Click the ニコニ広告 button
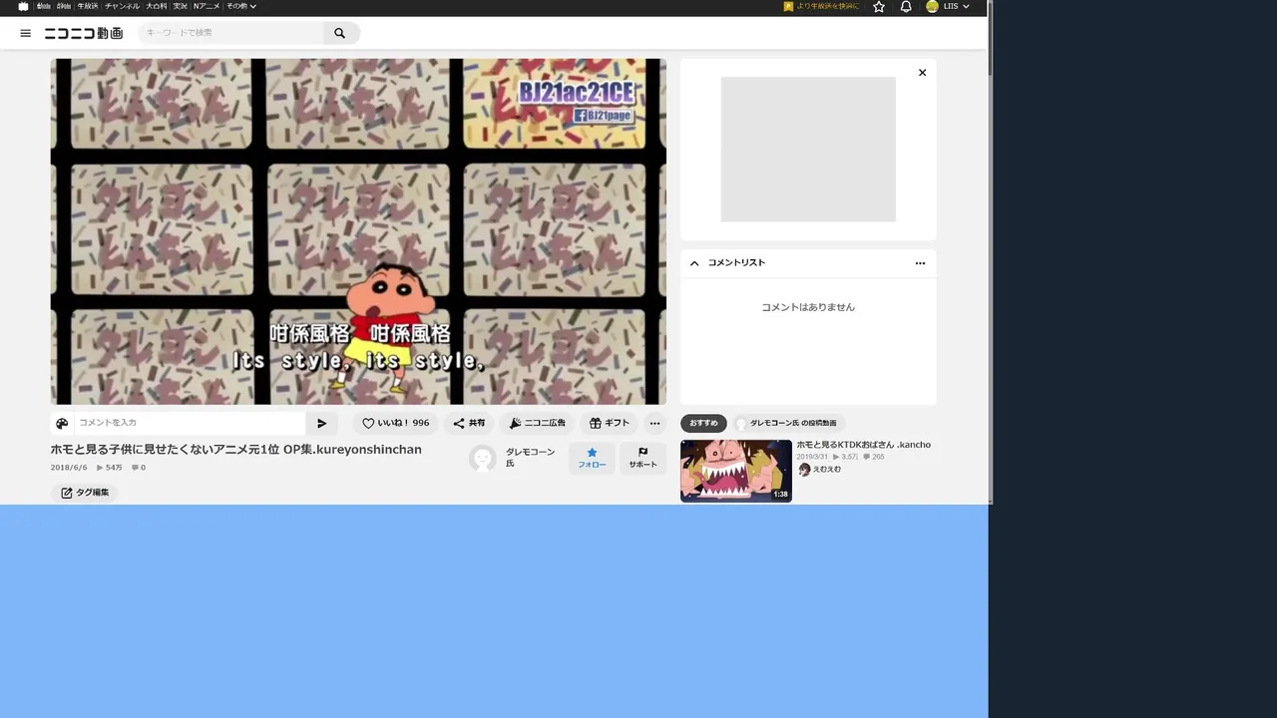This screenshot has width=1277, height=718. pyautogui.click(x=537, y=423)
